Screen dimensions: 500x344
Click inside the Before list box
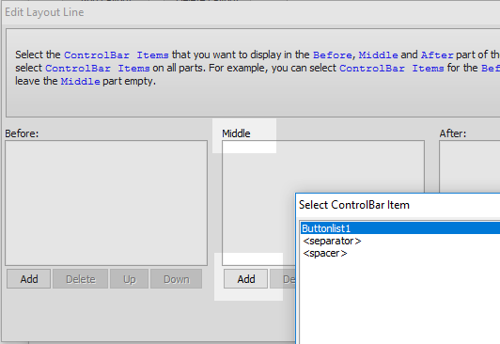(x=106, y=203)
